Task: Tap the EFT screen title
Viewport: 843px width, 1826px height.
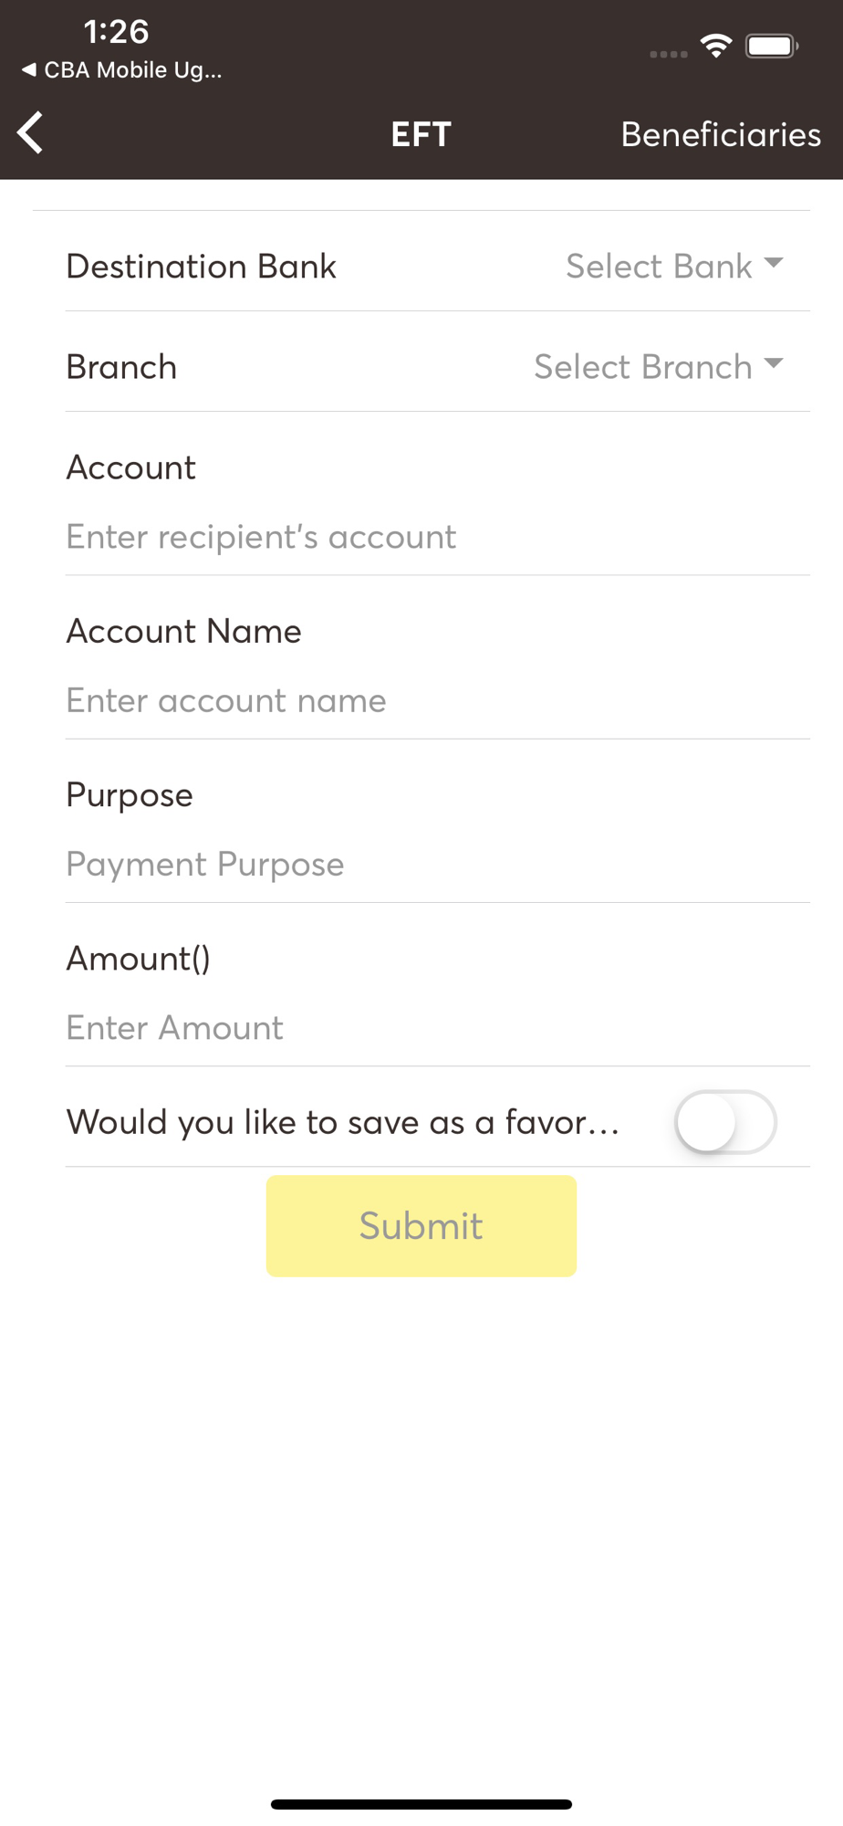Action: pos(421,134)
